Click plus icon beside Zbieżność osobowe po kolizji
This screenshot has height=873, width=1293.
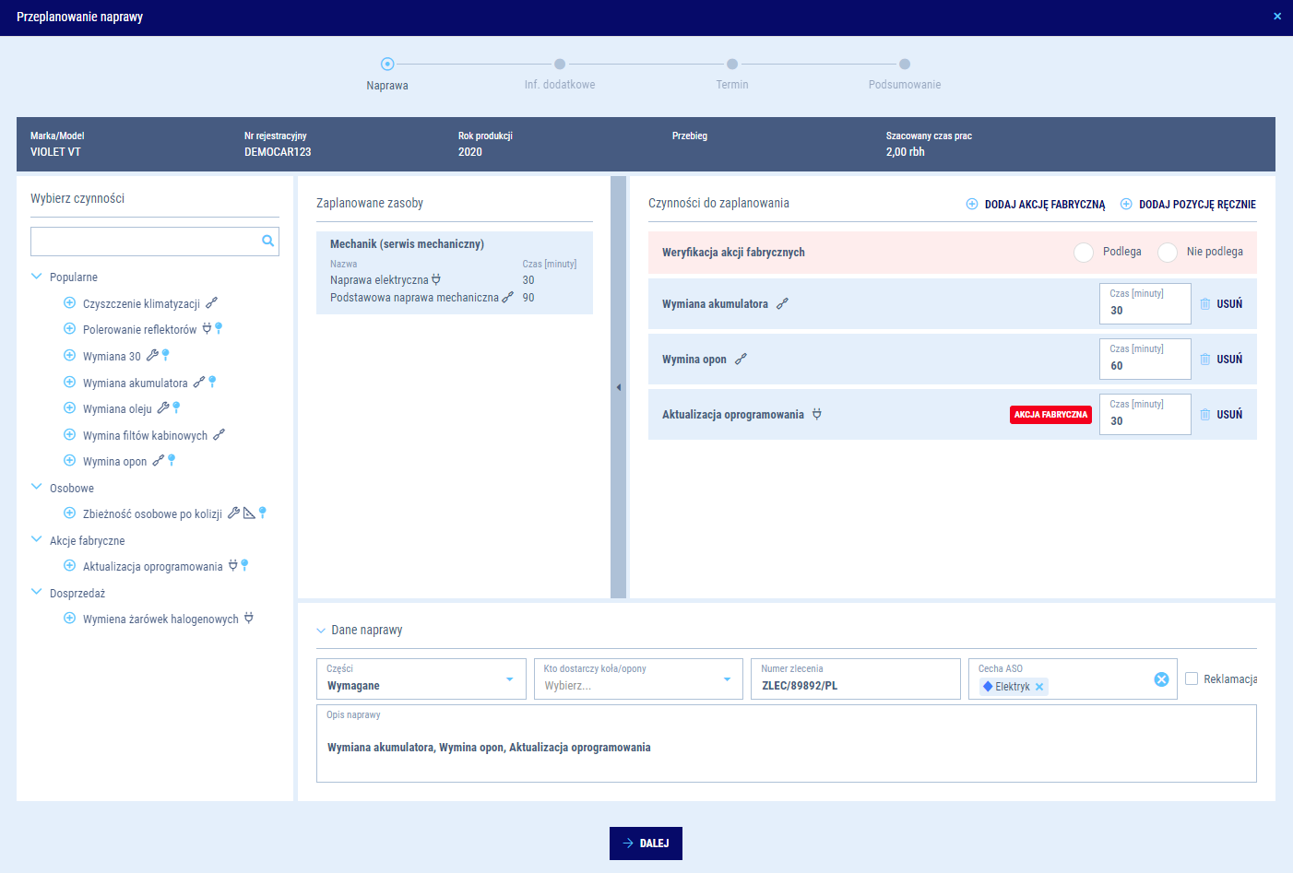click(69, 513)
